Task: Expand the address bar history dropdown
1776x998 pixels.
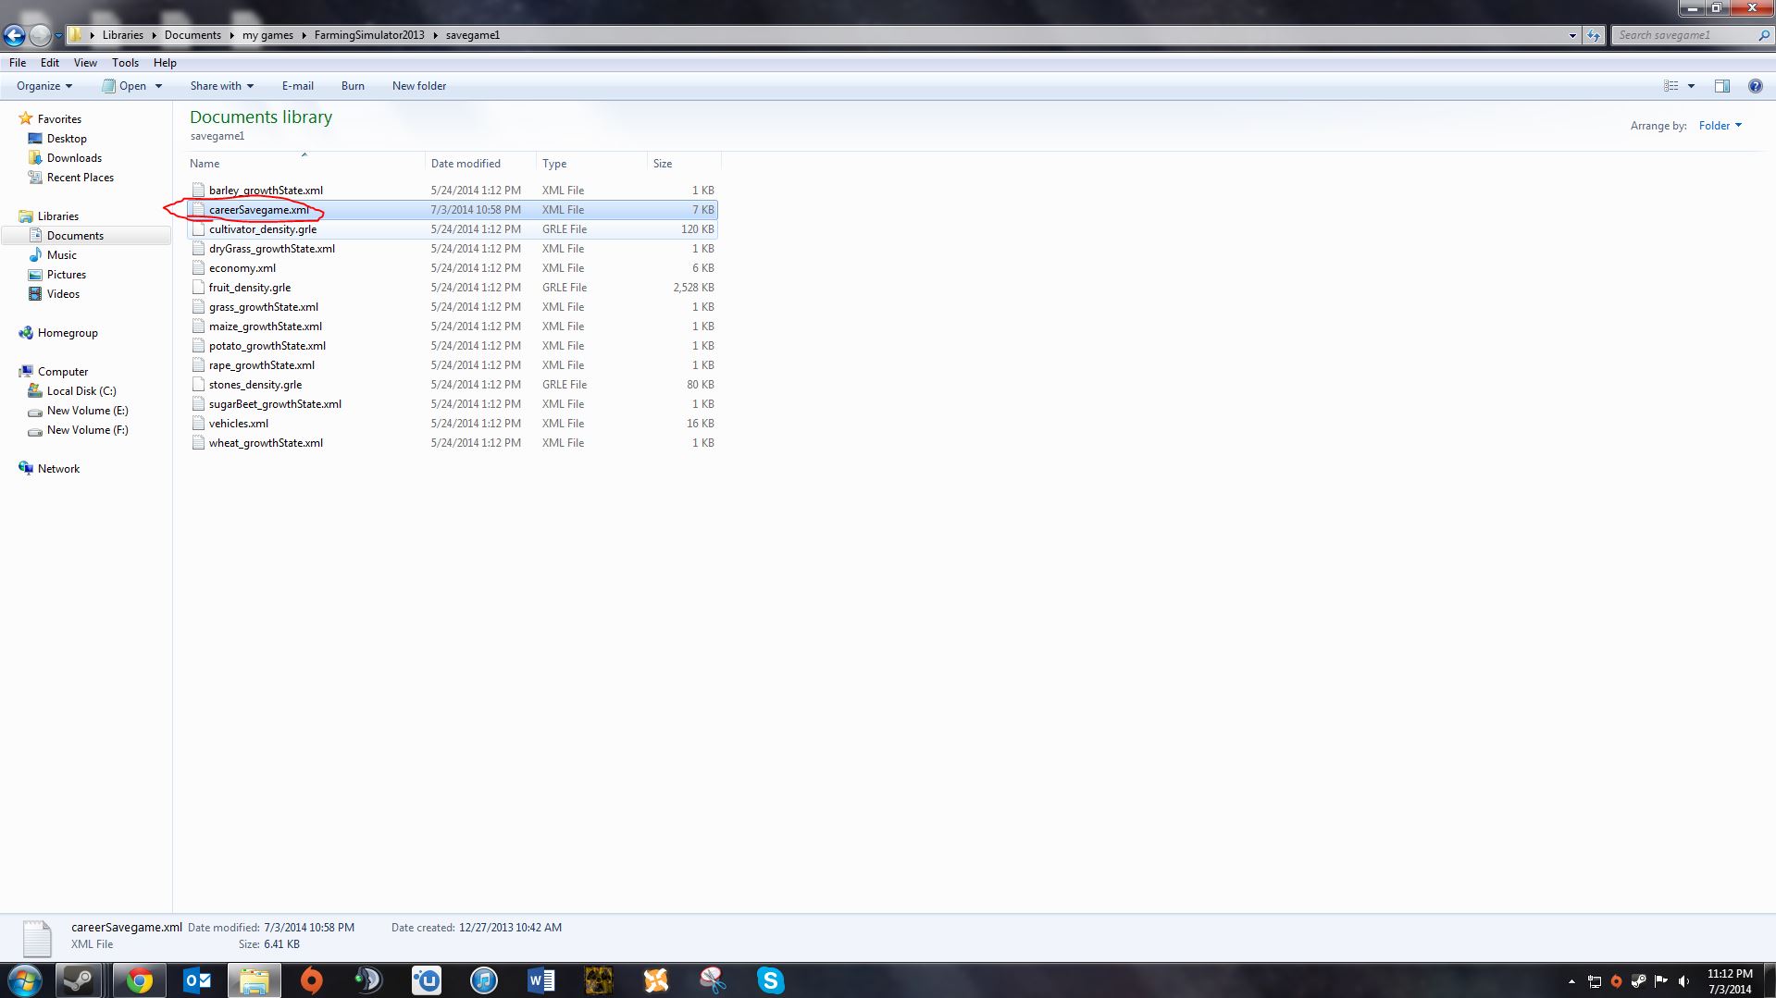Action: pyautogui.click(x=1572, y=35)
